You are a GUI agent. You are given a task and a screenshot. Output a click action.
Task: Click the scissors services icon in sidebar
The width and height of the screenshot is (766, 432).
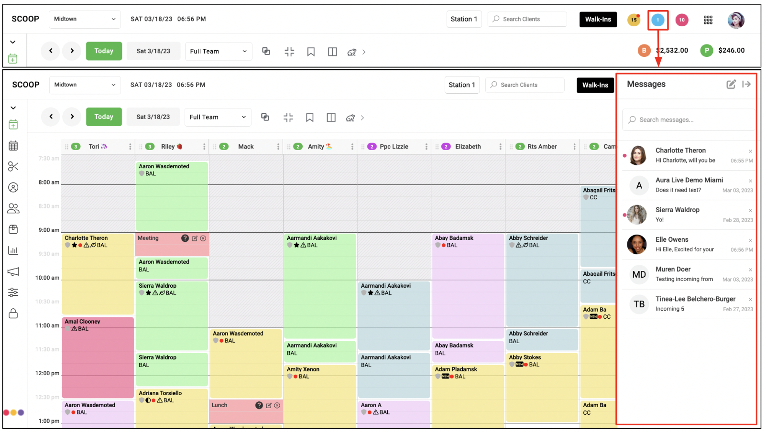tap(13, 166)
